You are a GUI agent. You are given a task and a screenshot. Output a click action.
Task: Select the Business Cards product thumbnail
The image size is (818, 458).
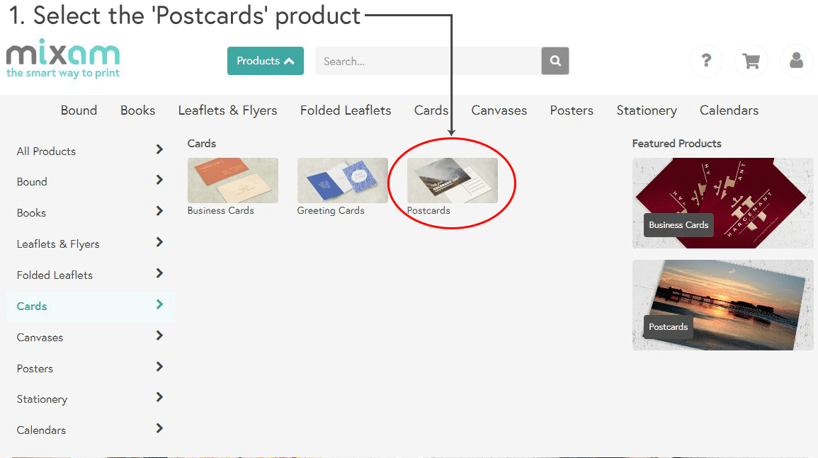tap(232, 181)
